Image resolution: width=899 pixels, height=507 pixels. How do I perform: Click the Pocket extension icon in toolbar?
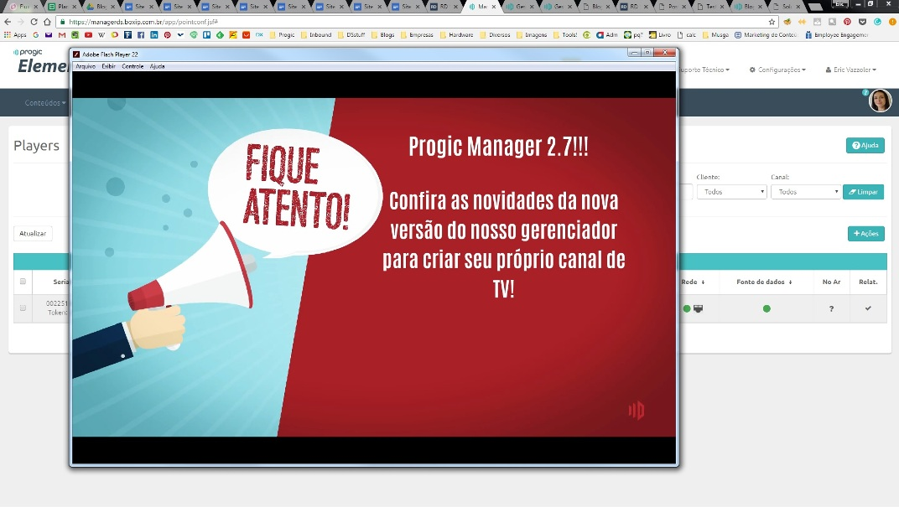click(862, 22)
